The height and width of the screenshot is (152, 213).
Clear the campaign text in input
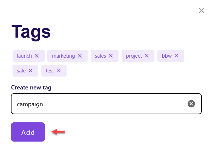pyautogui.click(x=191, y=104)
